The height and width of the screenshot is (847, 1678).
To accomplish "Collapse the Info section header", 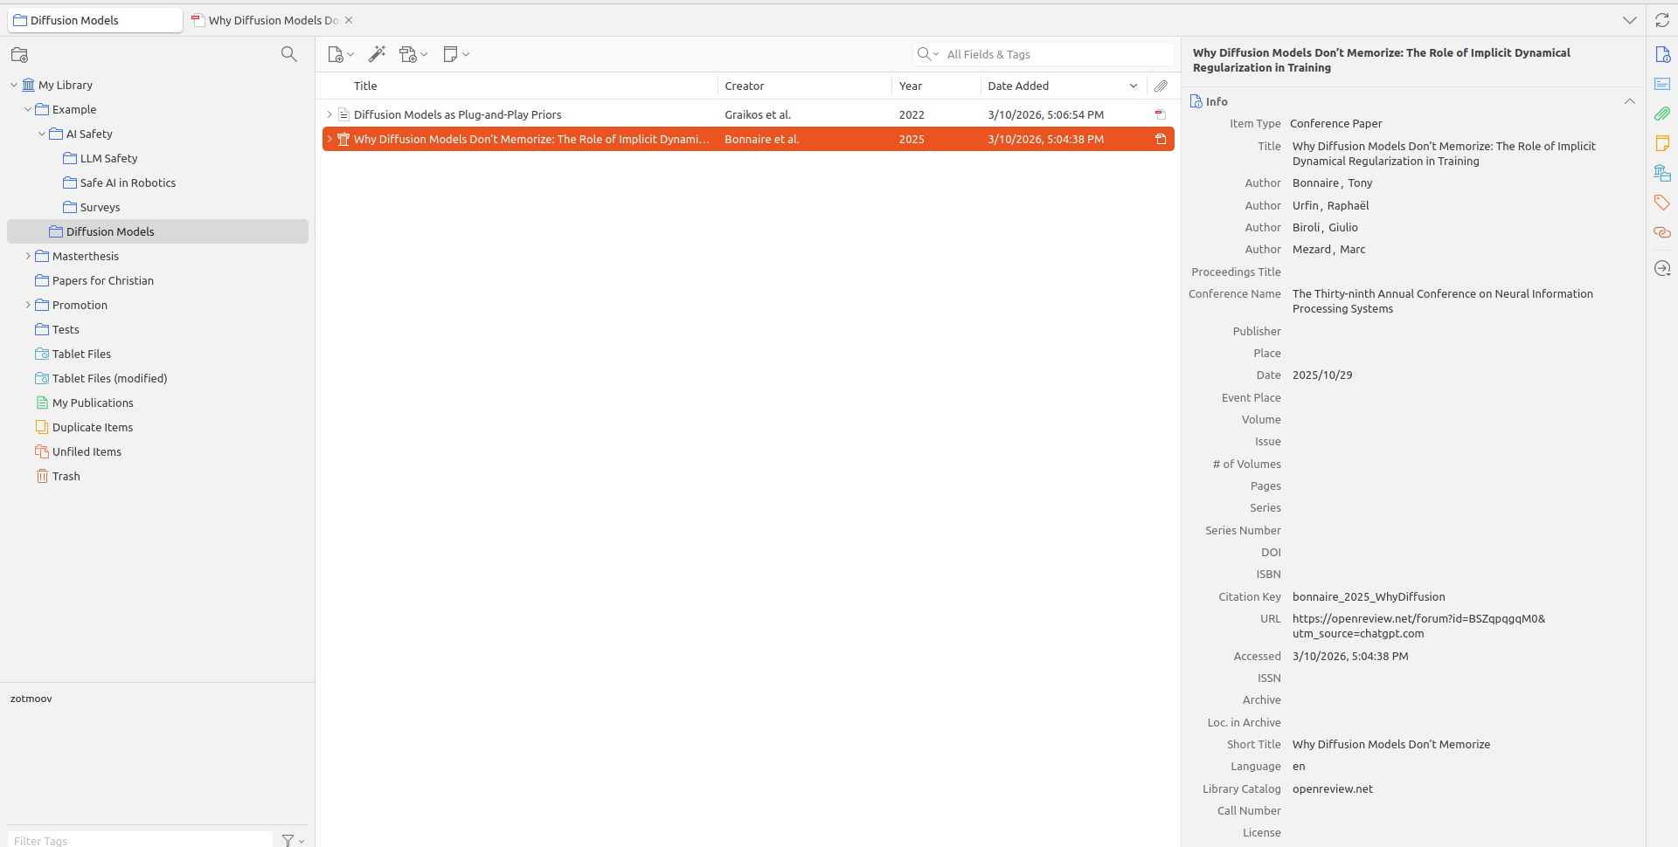I will click(1629, 101).
